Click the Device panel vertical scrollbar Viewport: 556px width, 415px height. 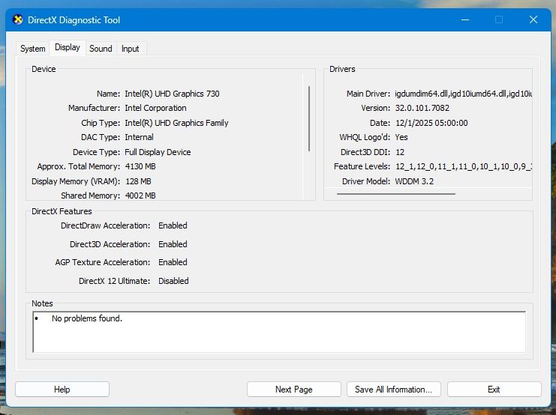[309, 118]
